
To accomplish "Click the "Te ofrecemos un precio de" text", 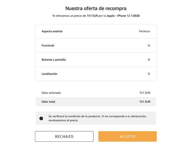I will click(69, 16).
